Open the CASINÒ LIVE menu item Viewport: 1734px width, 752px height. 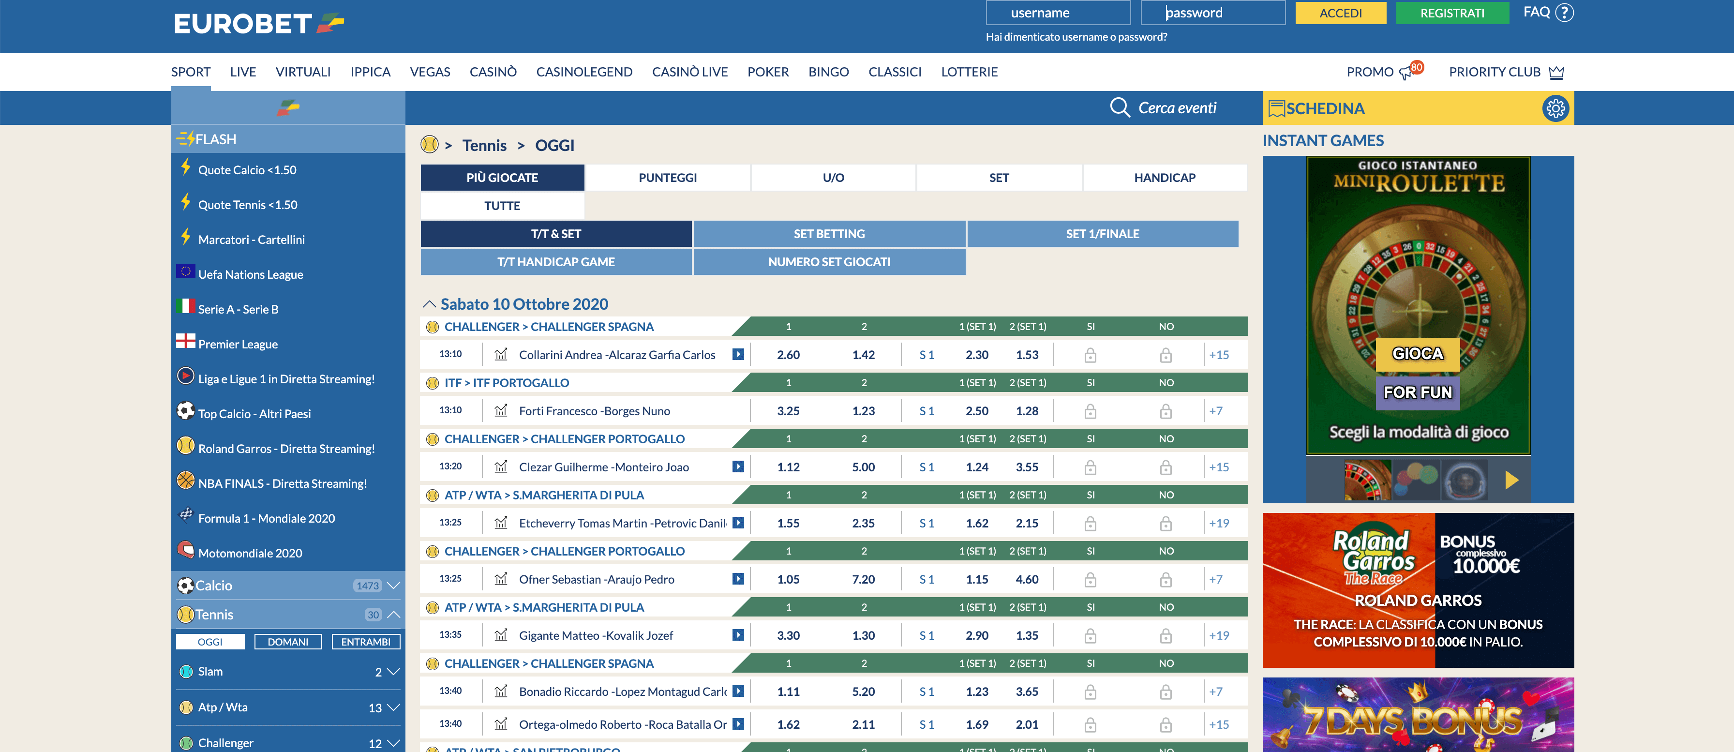tap(690, 72)
